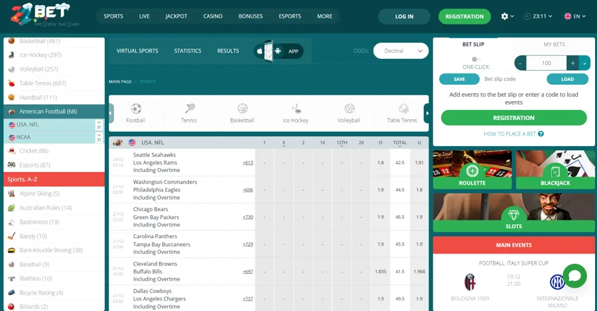Click the American football icon in NFL header

tap(117, 143)
